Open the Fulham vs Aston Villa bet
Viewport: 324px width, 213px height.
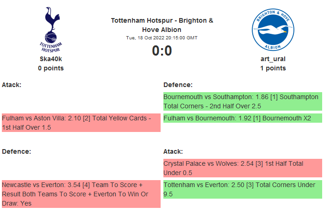81,123
